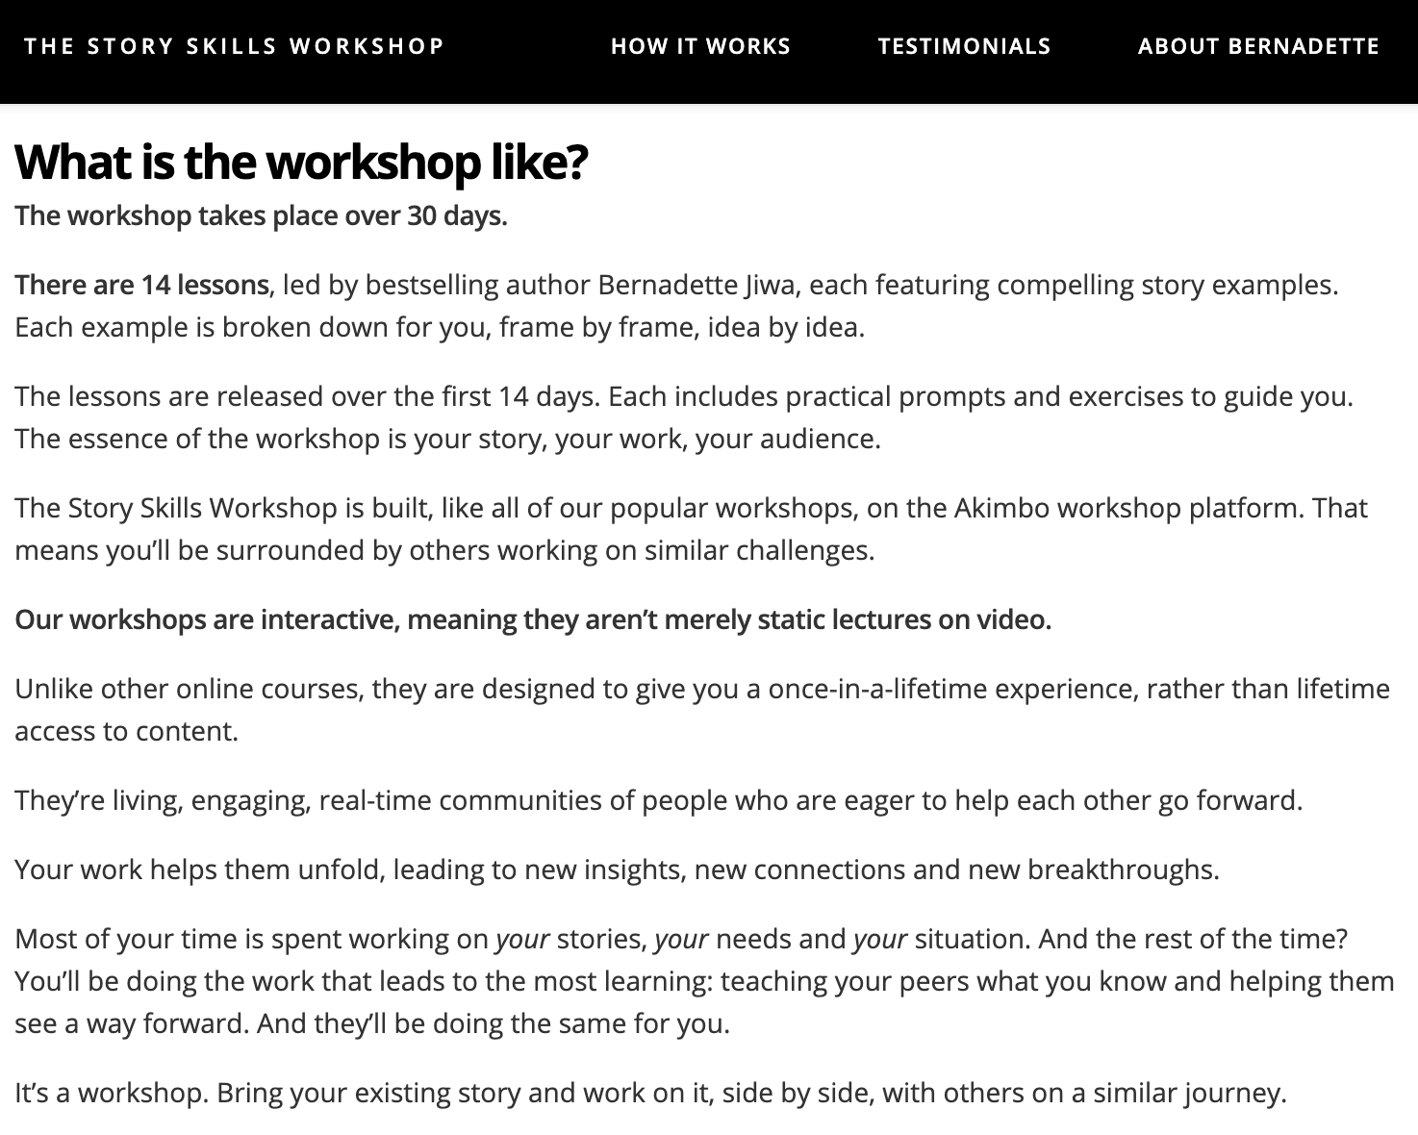Click the 'real-time communities' sentence
The height and width of the screenshot is (1135, 1418).
658,800
